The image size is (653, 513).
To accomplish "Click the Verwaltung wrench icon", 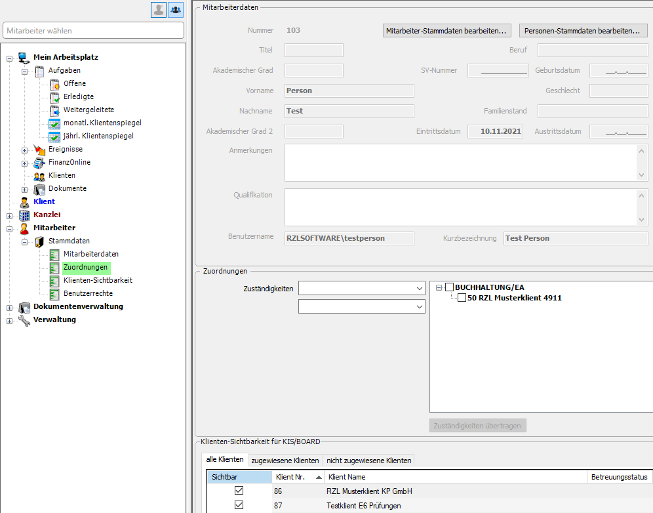I will click(24, 319).
